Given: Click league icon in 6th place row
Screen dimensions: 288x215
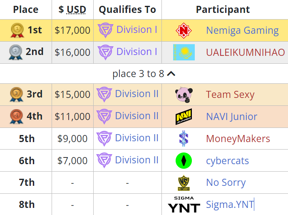Looking at the screenshot, I should (x=104, y=160).
